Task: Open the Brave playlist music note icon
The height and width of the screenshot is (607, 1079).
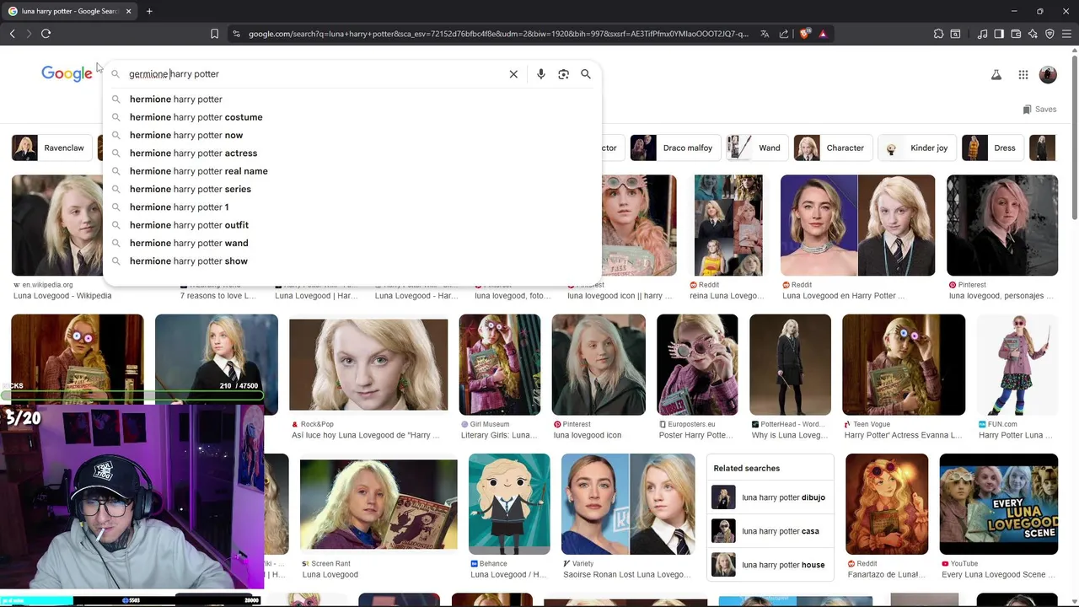Action: pyautogui.click(x=982, y=34)
